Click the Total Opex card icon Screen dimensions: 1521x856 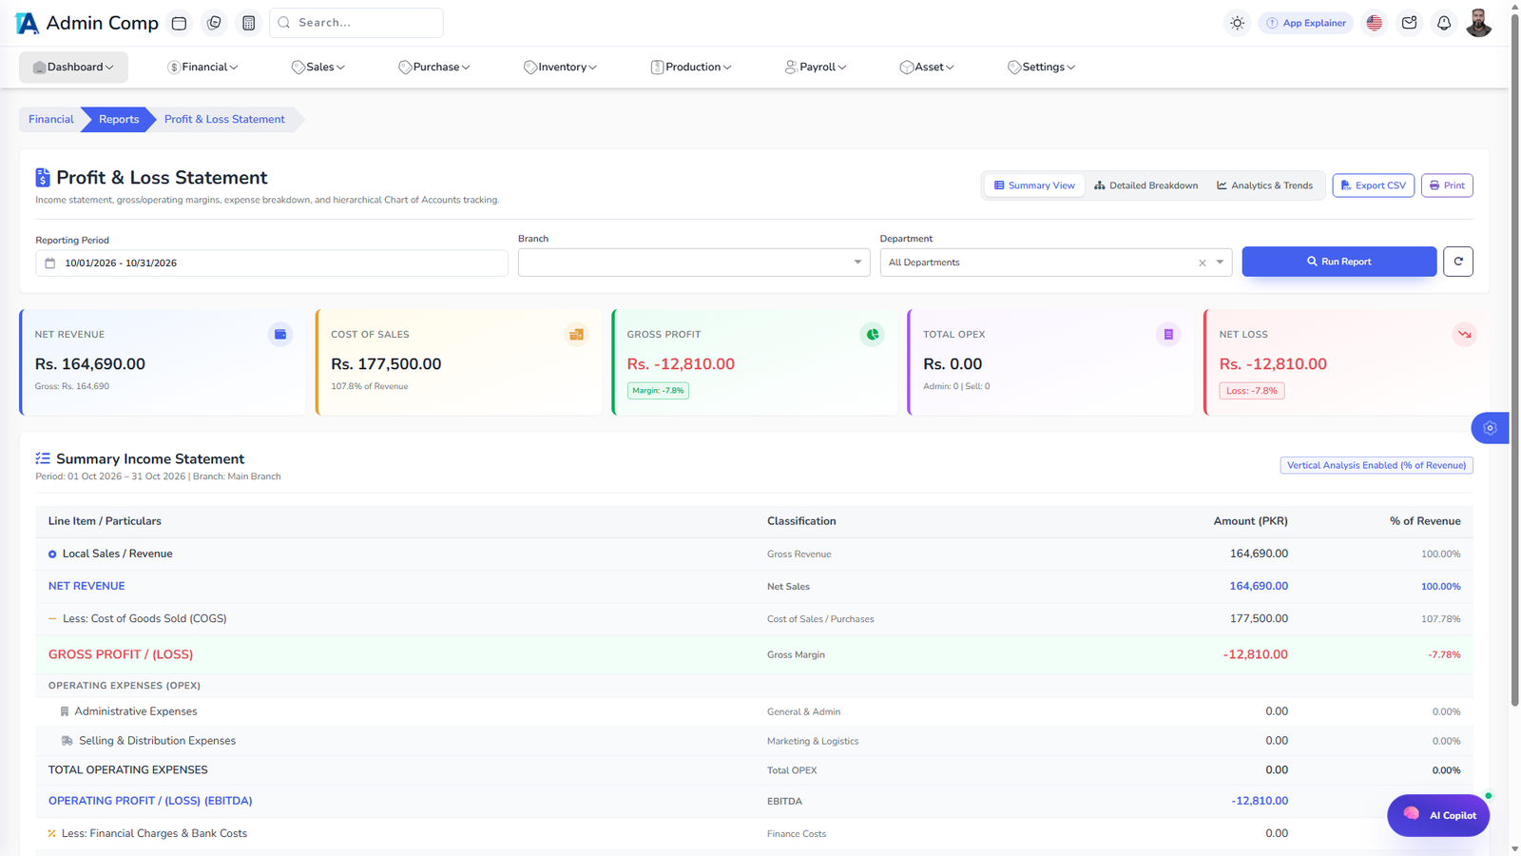[x=1168, y=335]
